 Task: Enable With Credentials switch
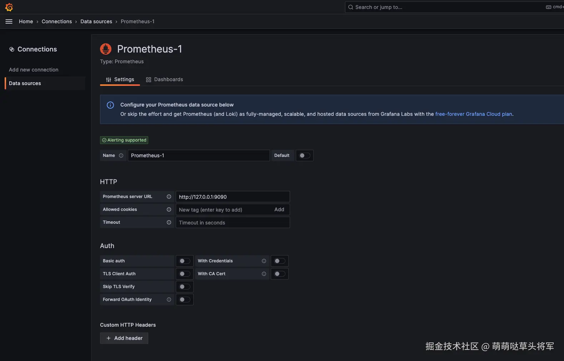[x=280, y=261]
